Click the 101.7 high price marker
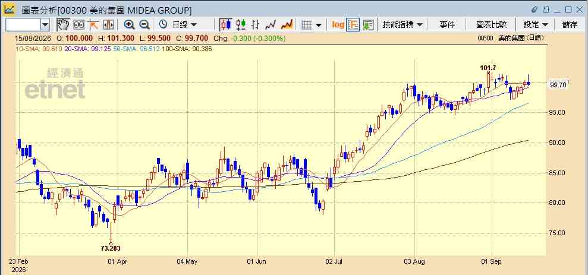Screen dimensions: 588x275 pyautogui.click(x=488, y=68)
